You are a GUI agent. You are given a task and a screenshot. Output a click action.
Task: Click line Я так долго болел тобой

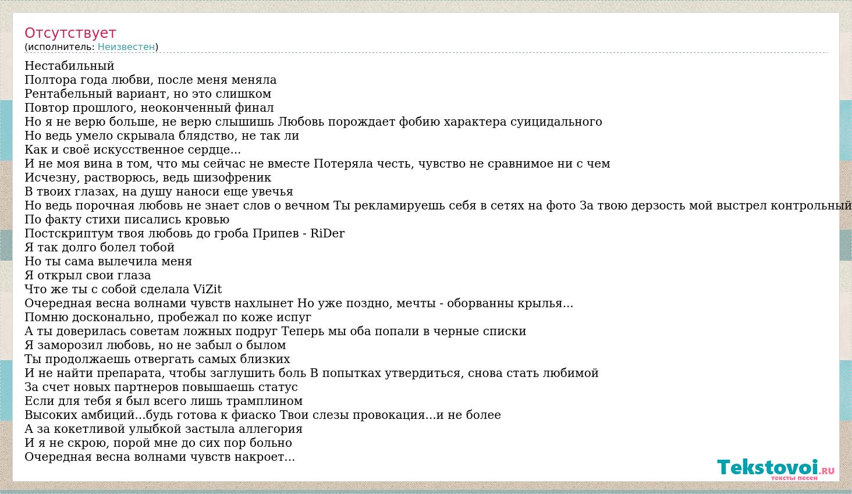pyautogui.click(x=100, y=247)
